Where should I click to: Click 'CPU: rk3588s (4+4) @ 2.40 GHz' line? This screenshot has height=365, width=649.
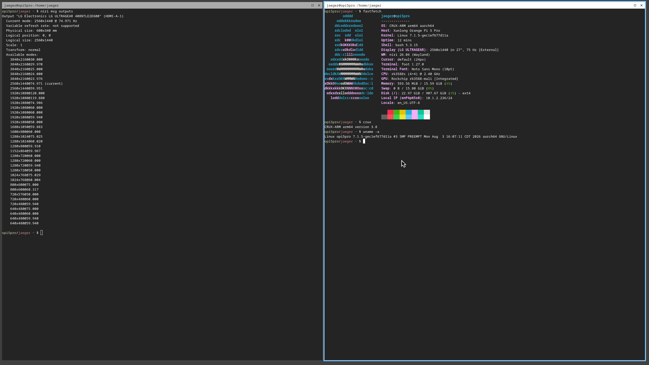click(411, 74)
